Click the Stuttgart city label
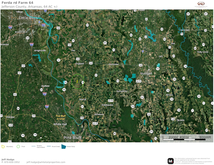The image size is (214, 165). point(146,73)
